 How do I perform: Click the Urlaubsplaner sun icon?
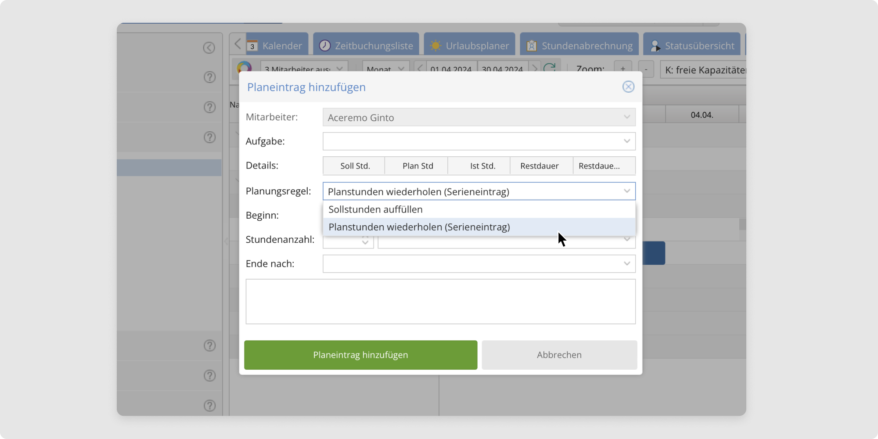(435, 46)
